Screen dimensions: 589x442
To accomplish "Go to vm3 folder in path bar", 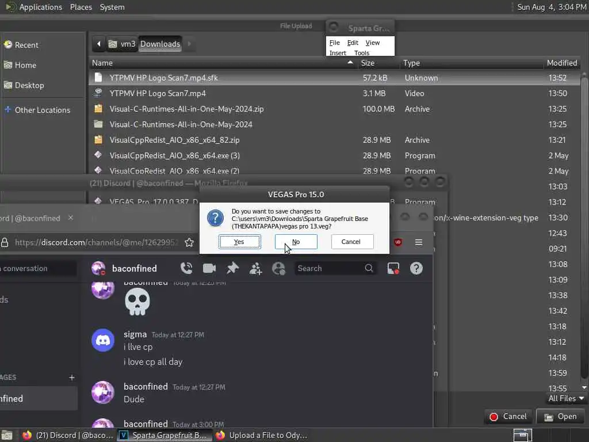I will coord(122,44).
